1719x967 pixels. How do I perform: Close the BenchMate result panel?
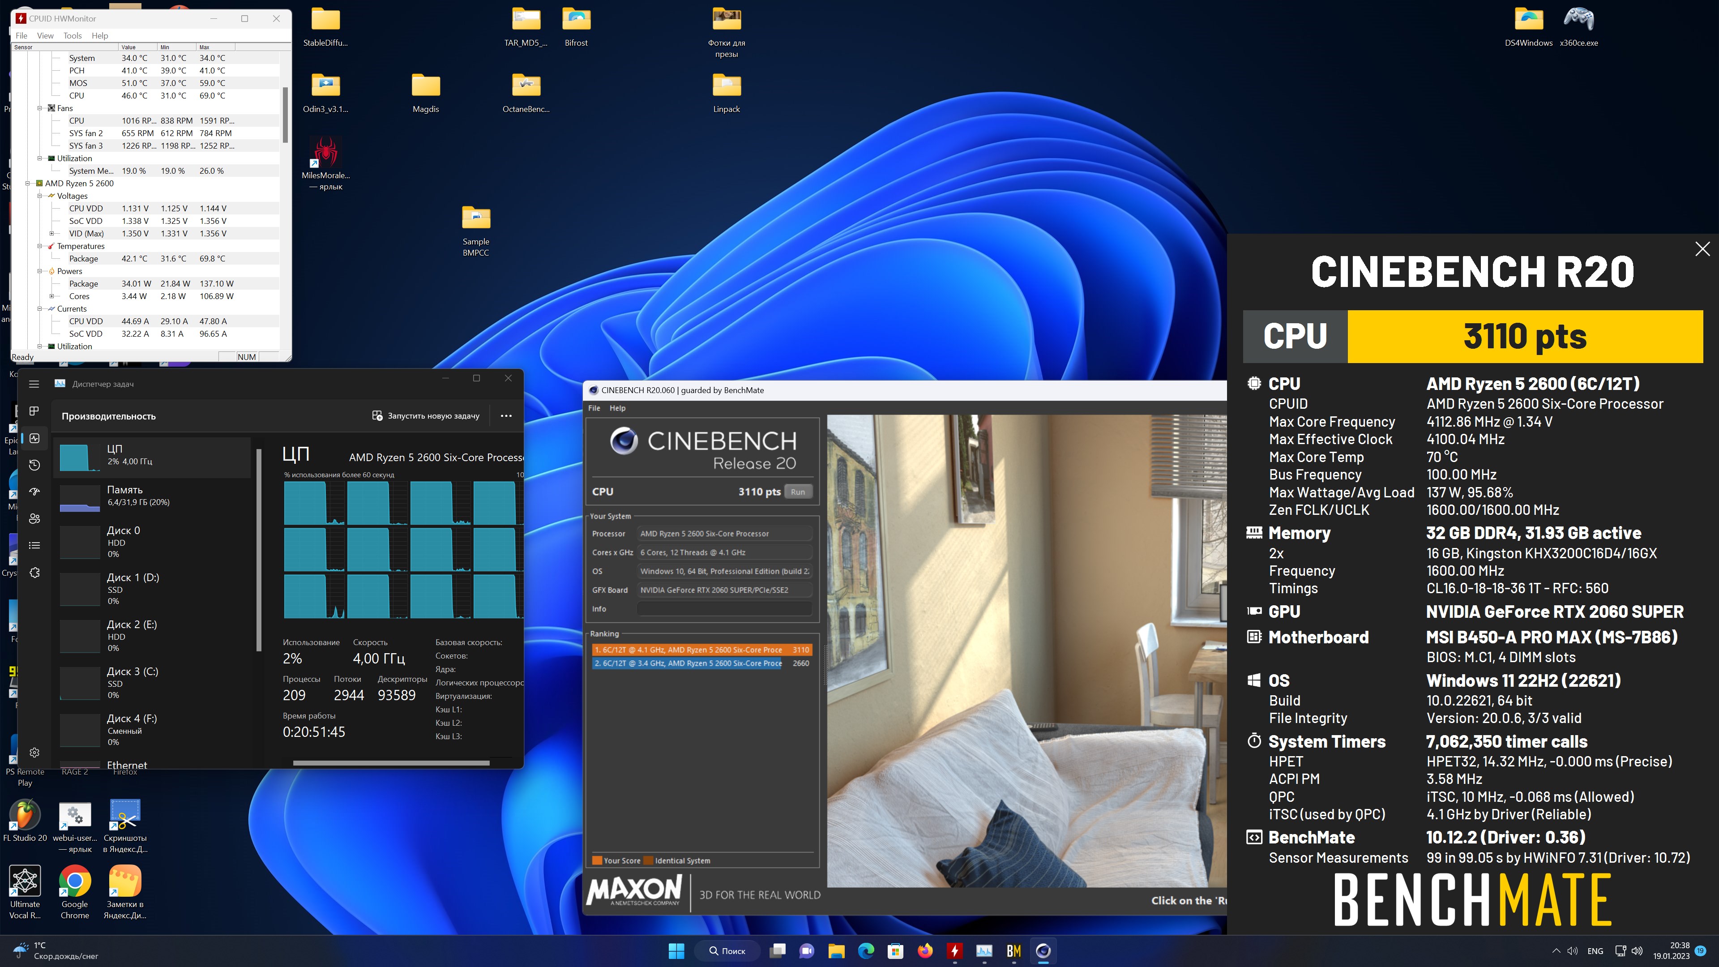pos(1702,249)
